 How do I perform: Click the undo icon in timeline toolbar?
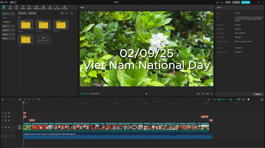[11, 100]
